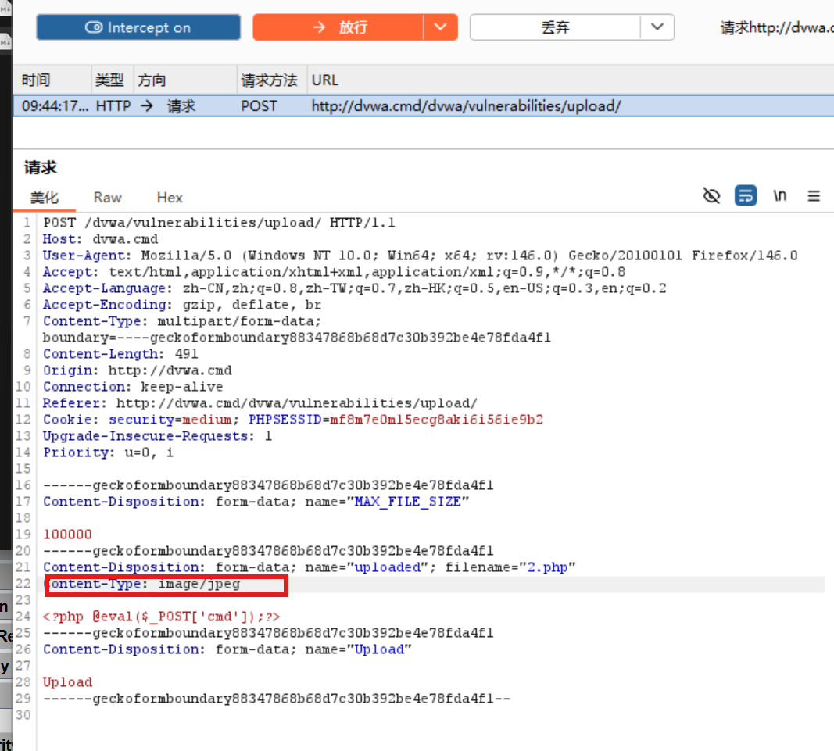
Task: Click the name="Upload" parameter line
Action: tap(227, 649)
